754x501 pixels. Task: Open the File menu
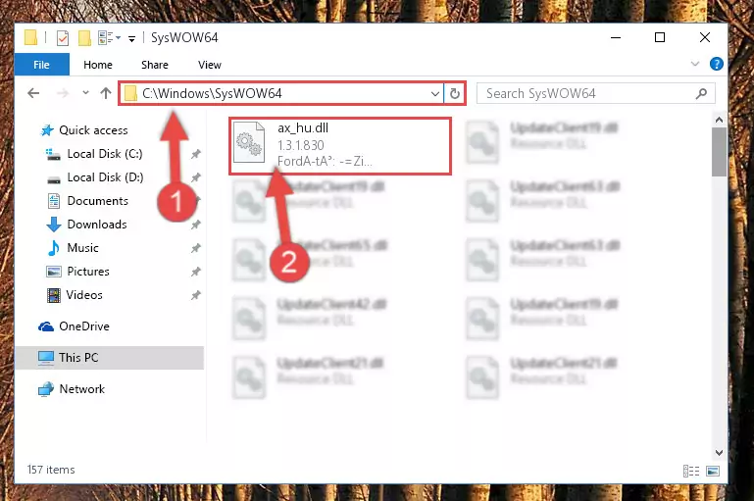click(42, 65)
